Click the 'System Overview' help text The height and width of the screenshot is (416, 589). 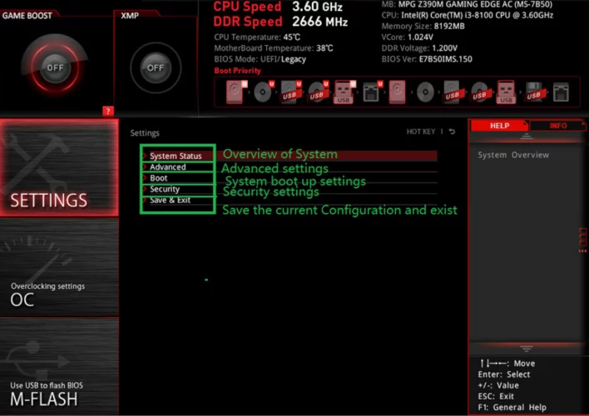point(513,155)
